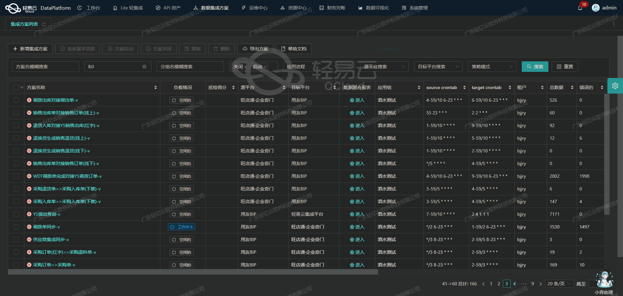Open the 小青助理 assistant avatar
Viewport: 623px width, 296px height.
coord(605,279)
